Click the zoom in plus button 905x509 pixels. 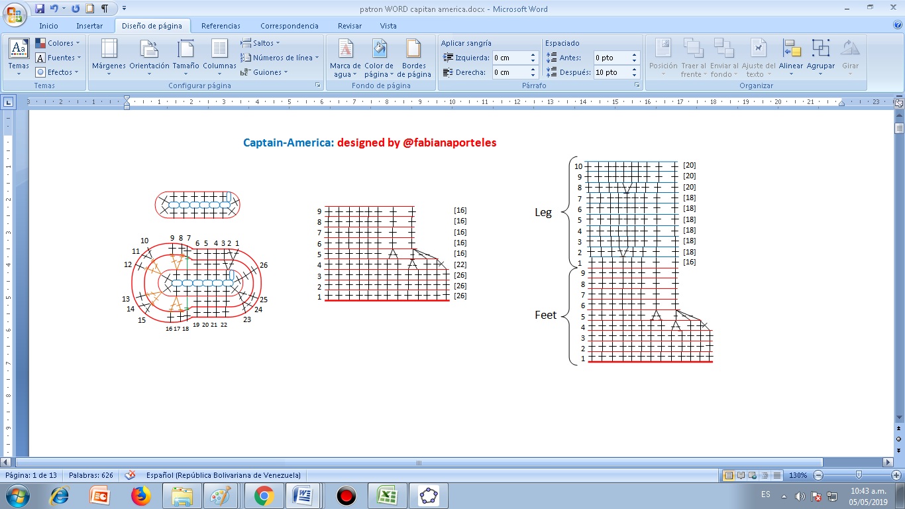(x=896, y=475)
